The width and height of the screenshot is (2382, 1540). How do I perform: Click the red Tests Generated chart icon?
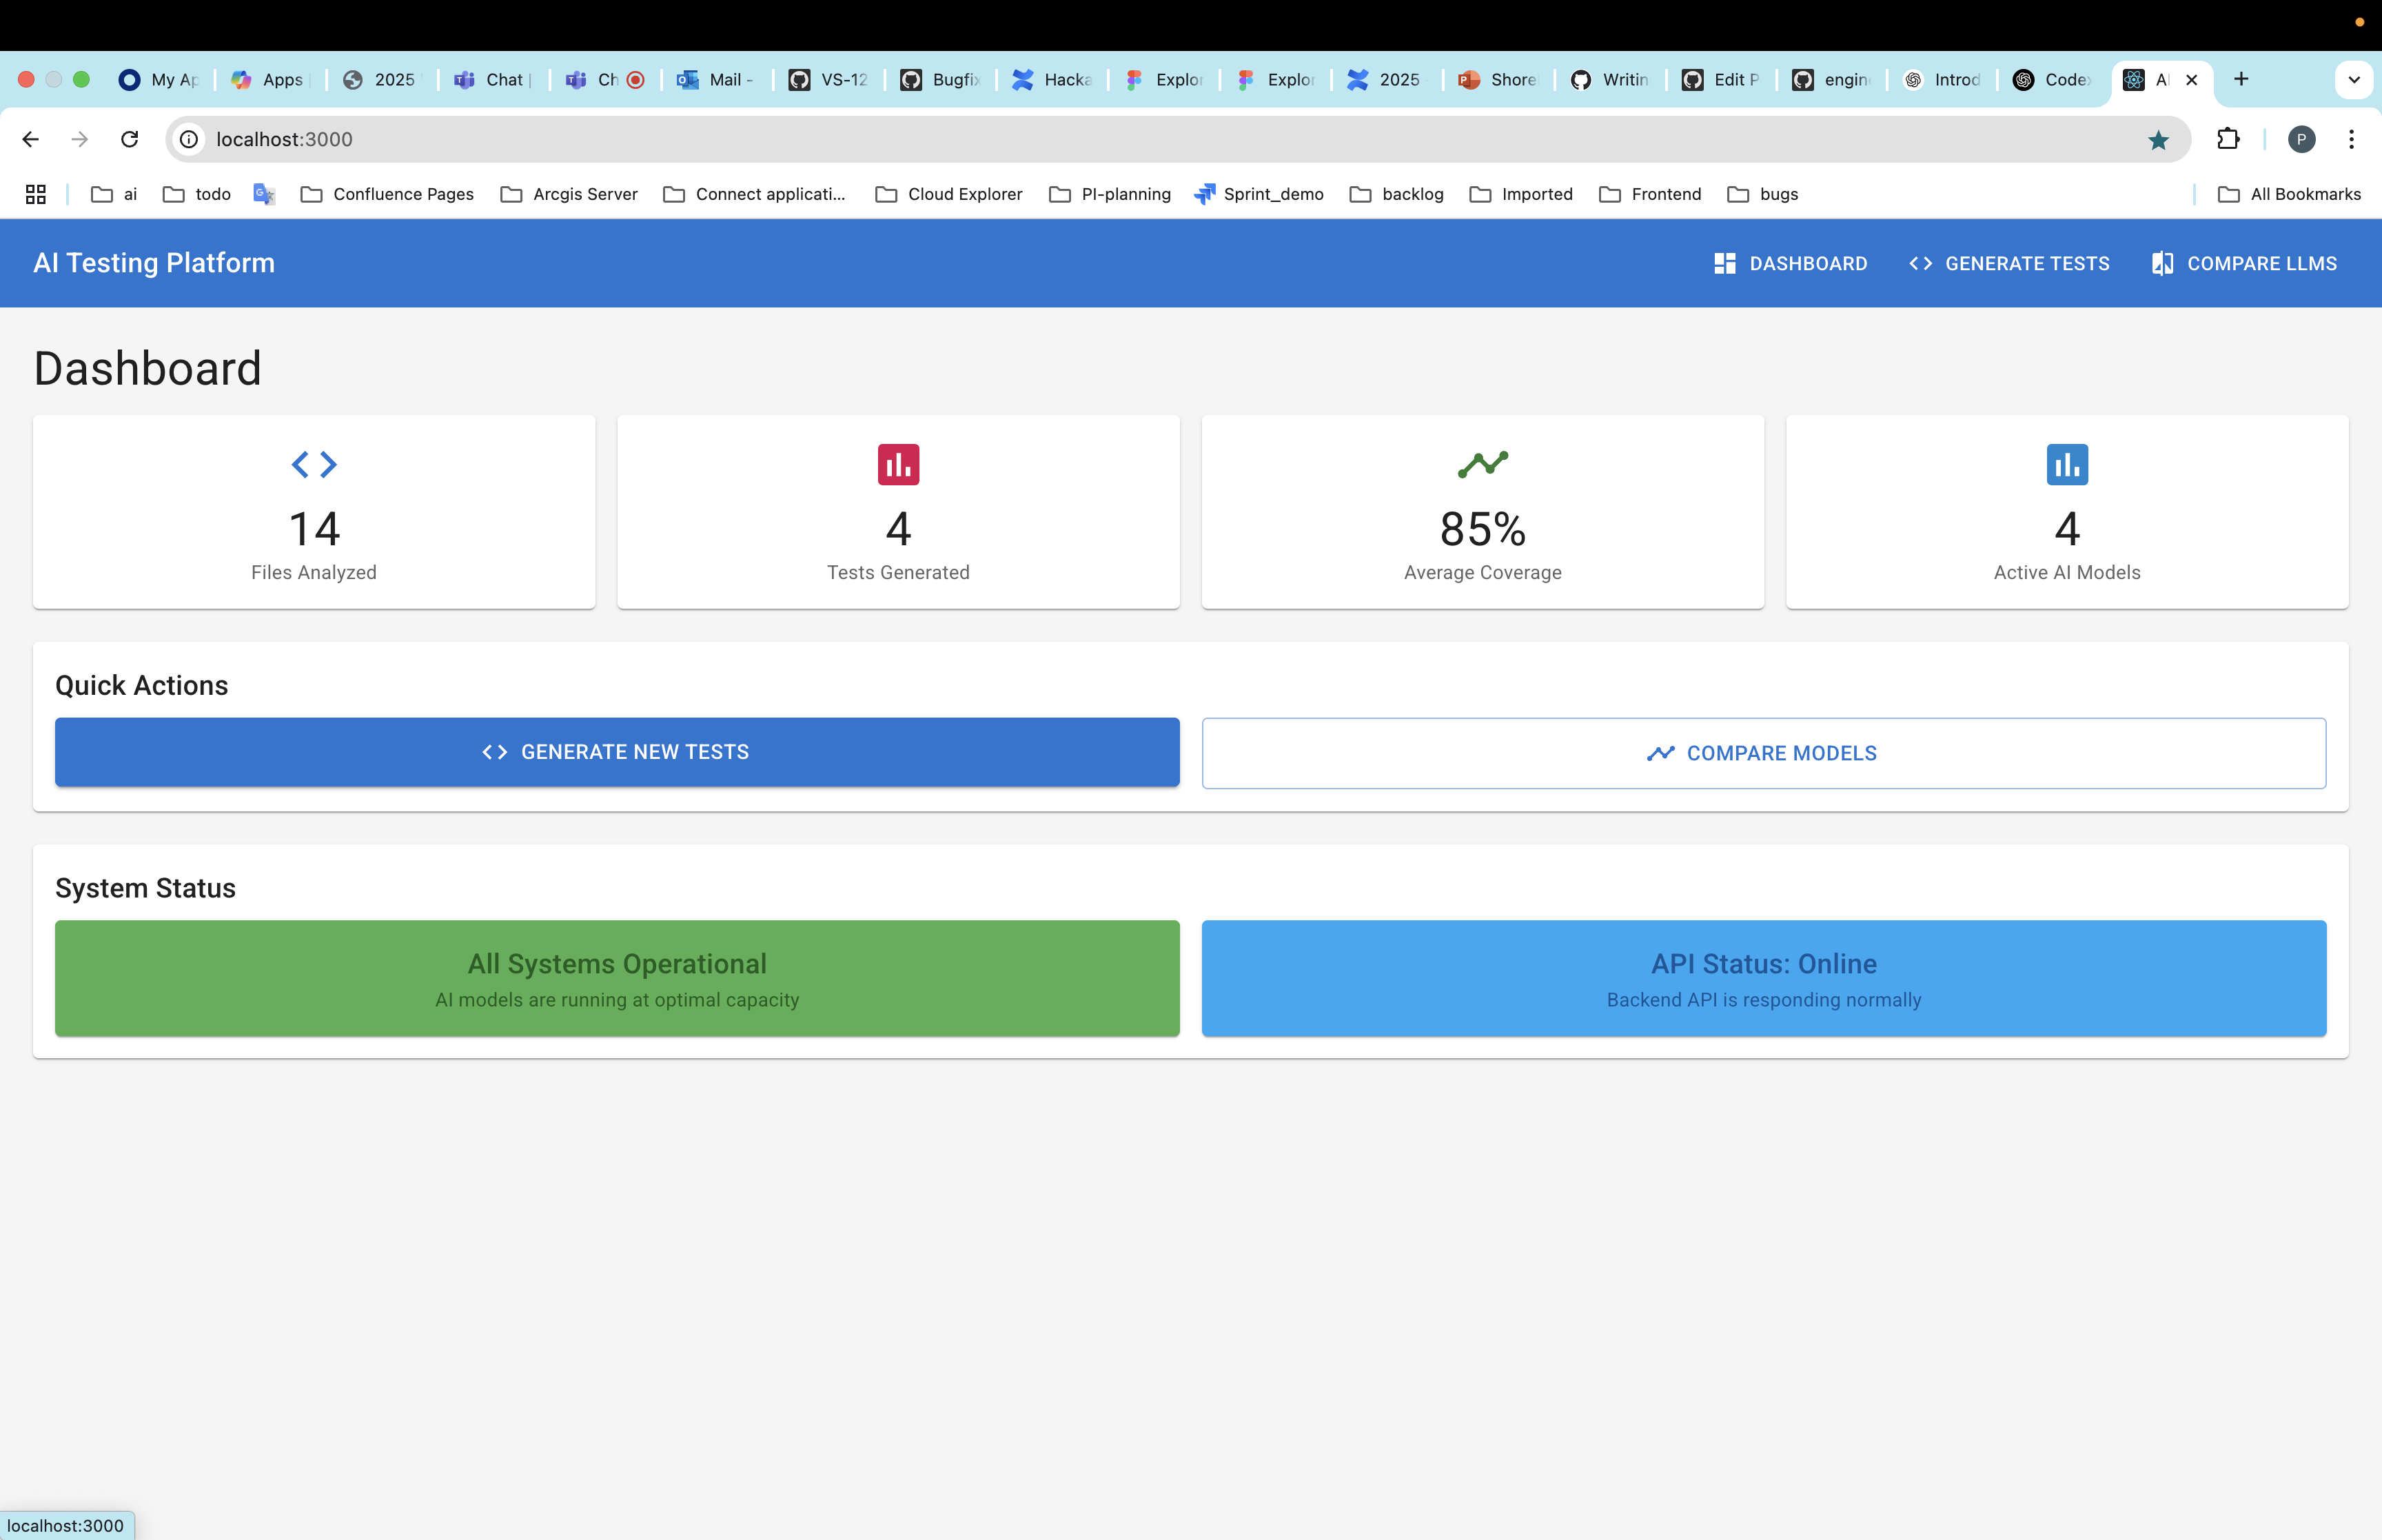897,464
